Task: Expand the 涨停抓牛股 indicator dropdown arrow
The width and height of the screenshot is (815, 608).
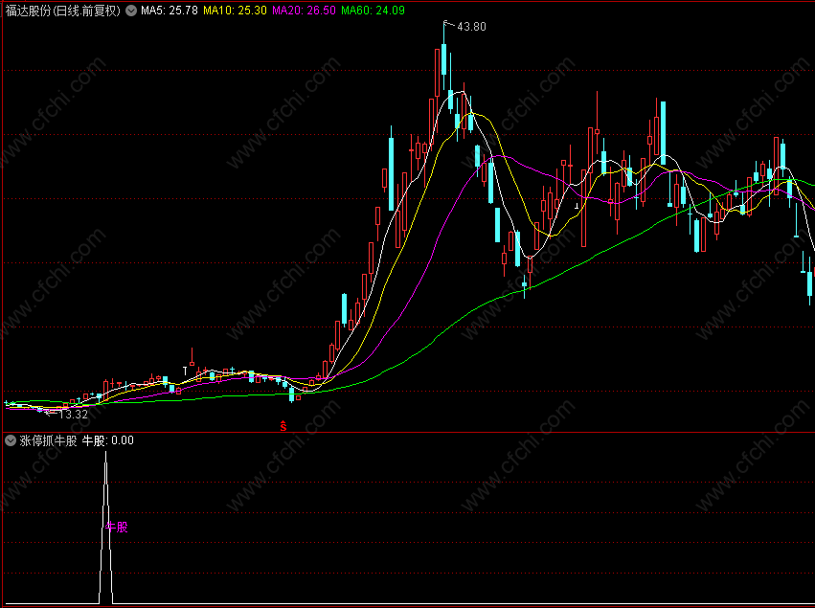Action: point(11,440)
